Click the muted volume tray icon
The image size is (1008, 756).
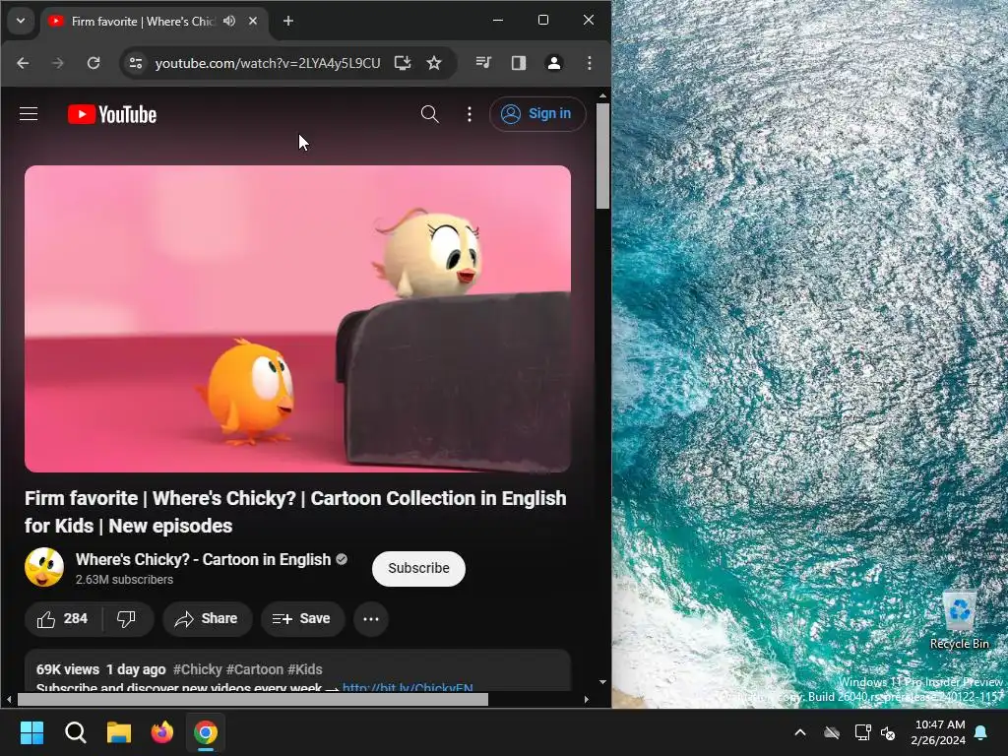[x=888, y=732]
